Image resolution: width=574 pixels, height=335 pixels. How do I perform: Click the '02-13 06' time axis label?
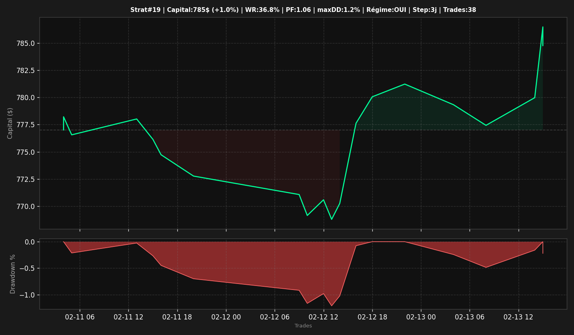pos(470,317)
